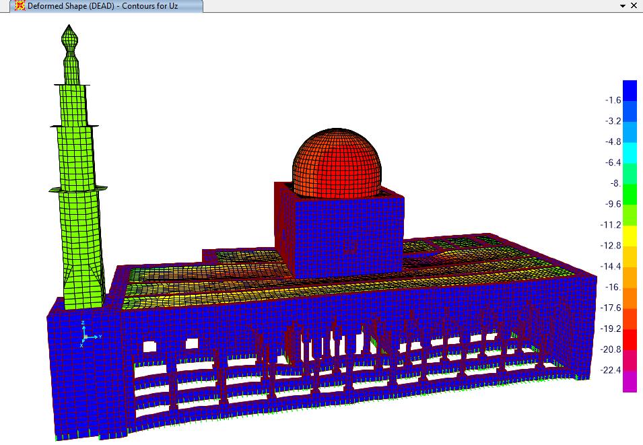
Task: Click the -1.6 legend value label
Action: pyautogui.click(x=613, y=100)
